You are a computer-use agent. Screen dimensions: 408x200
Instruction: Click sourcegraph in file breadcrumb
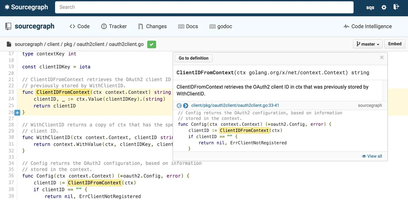(29, 44)
